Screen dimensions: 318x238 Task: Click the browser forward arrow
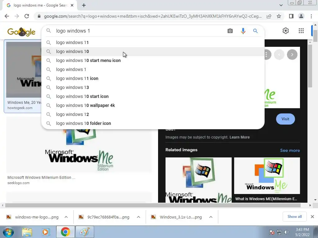(x=17, y=16)
